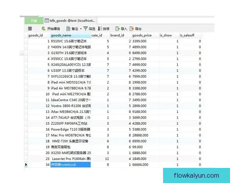Expand the dropdown arrow next to 备注
The height and width of the screenshot is (187, 234).
pos(81,29)
